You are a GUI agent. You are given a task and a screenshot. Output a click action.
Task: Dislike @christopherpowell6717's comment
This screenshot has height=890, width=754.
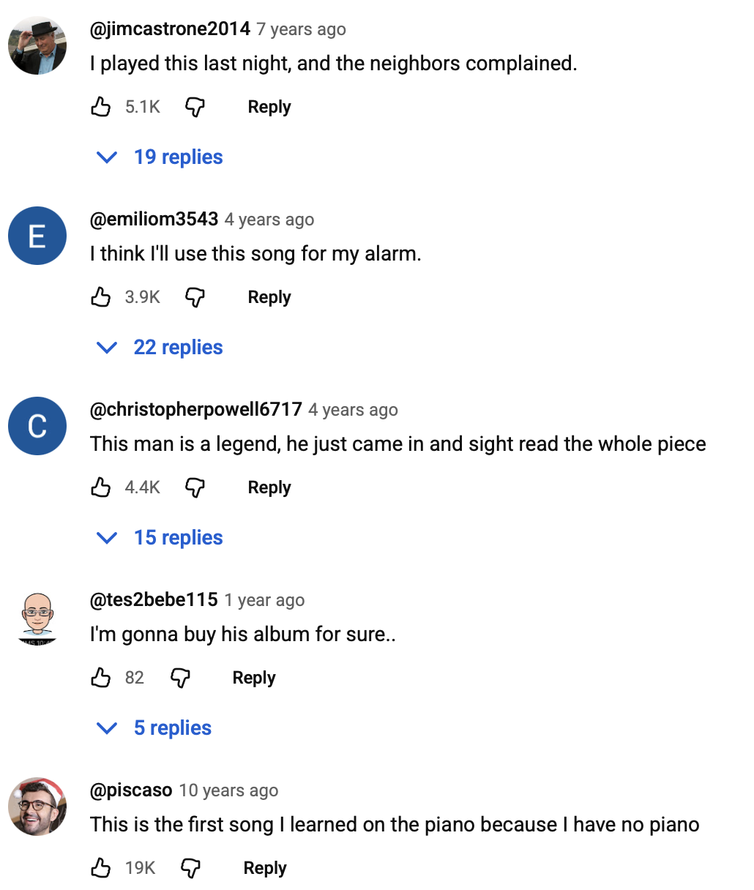point(194,487)
